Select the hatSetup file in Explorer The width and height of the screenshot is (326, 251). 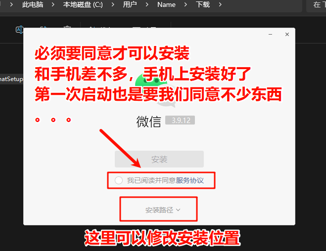coord(11,79)
